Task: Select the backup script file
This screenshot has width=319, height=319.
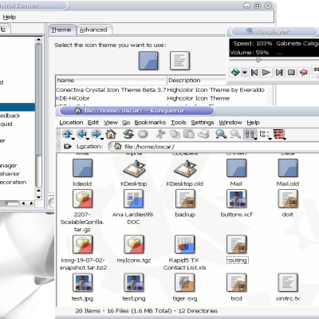Action: pyautogui.click(x=185, y=203)
